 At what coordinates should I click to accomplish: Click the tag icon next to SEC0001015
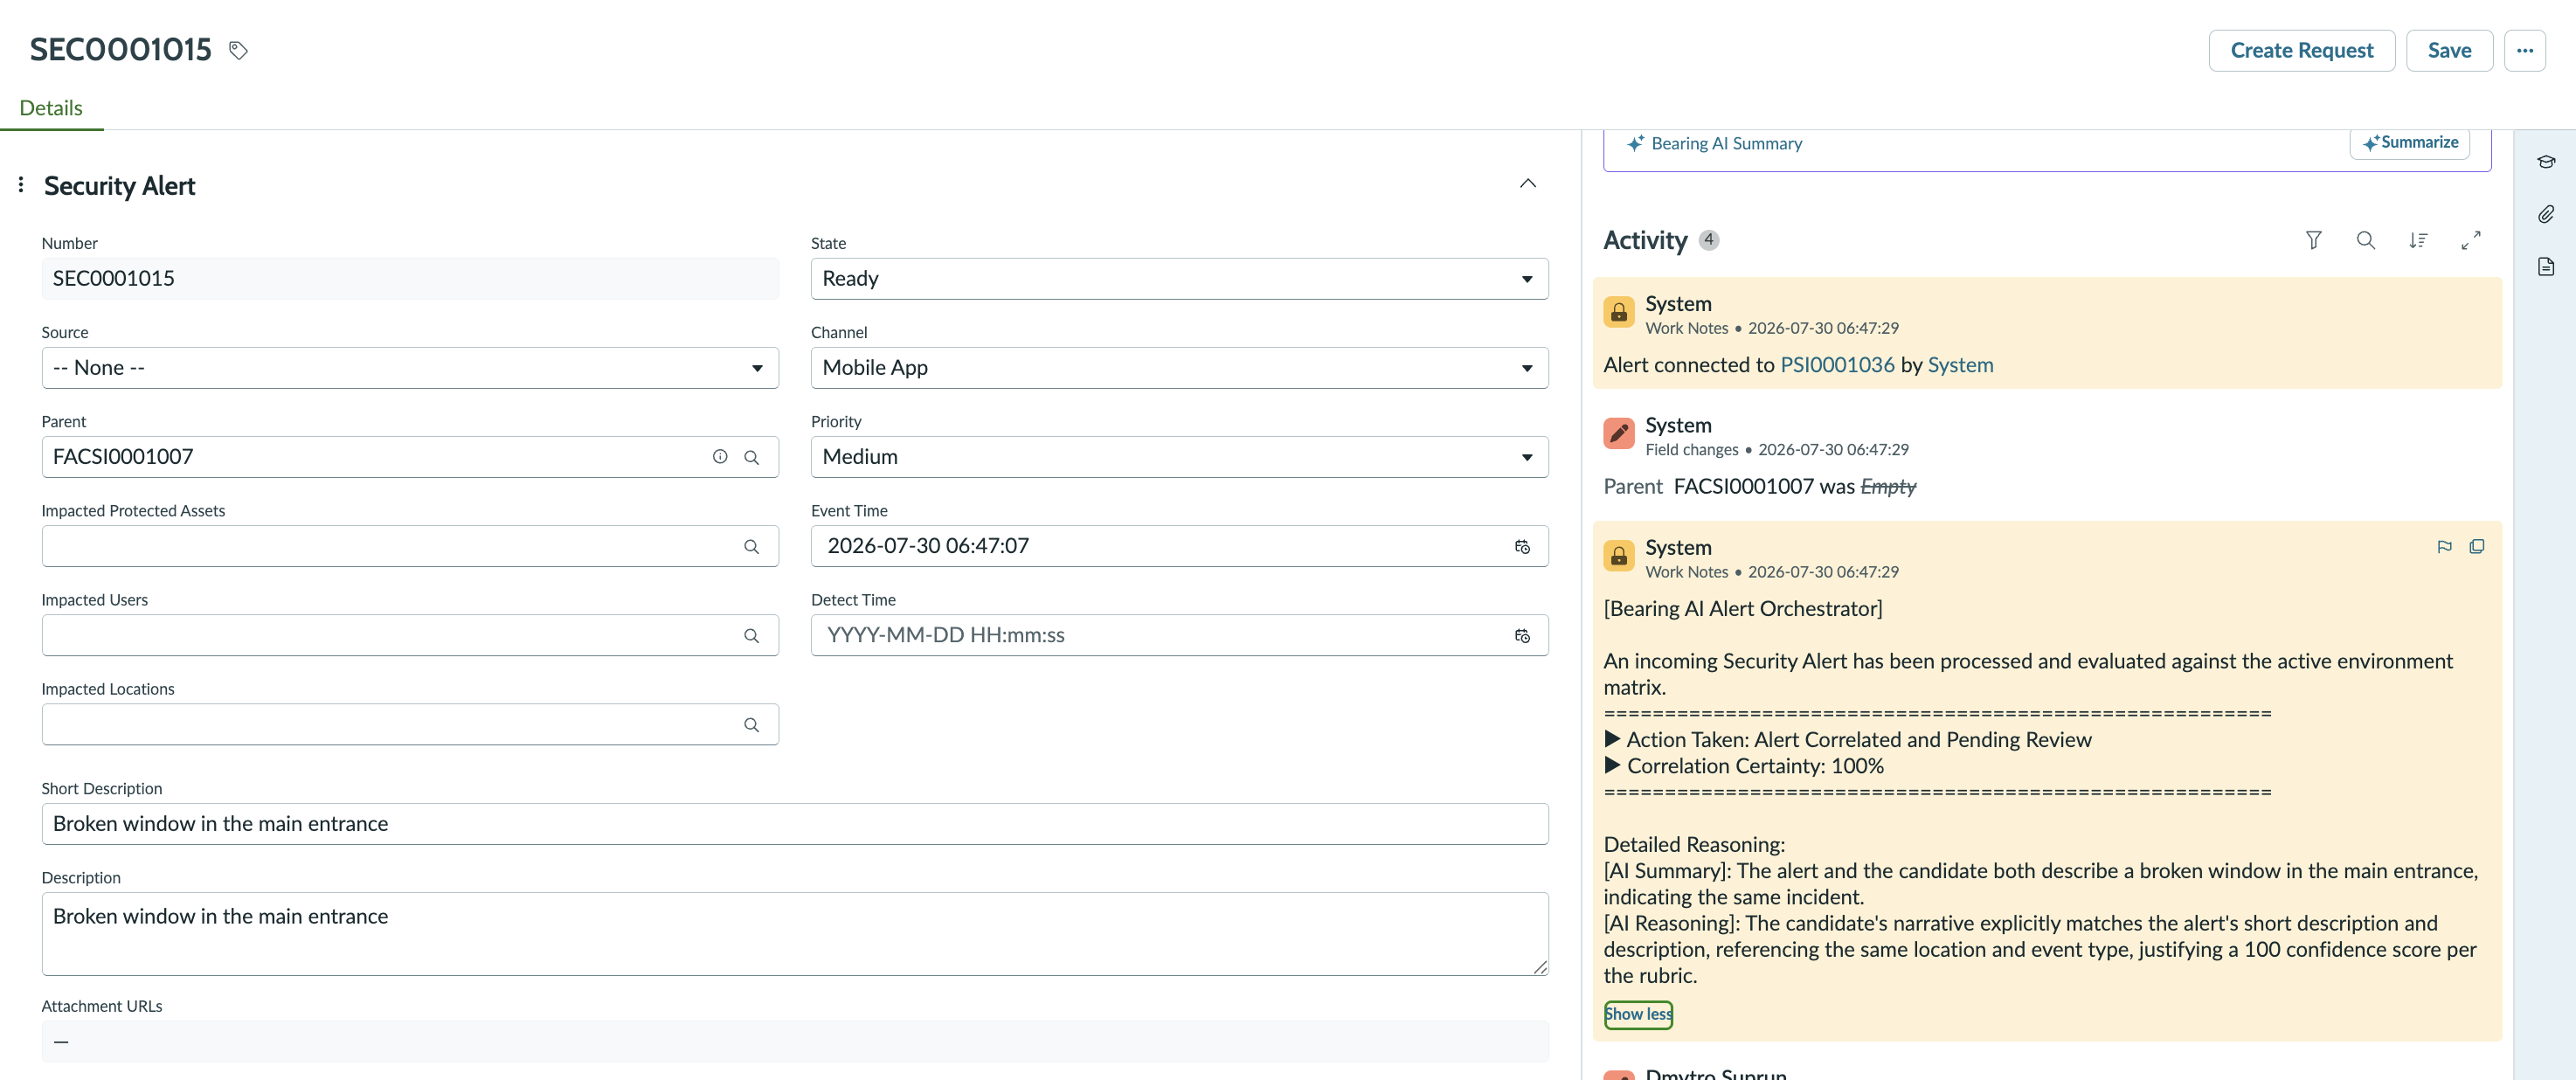click(238, 50)
